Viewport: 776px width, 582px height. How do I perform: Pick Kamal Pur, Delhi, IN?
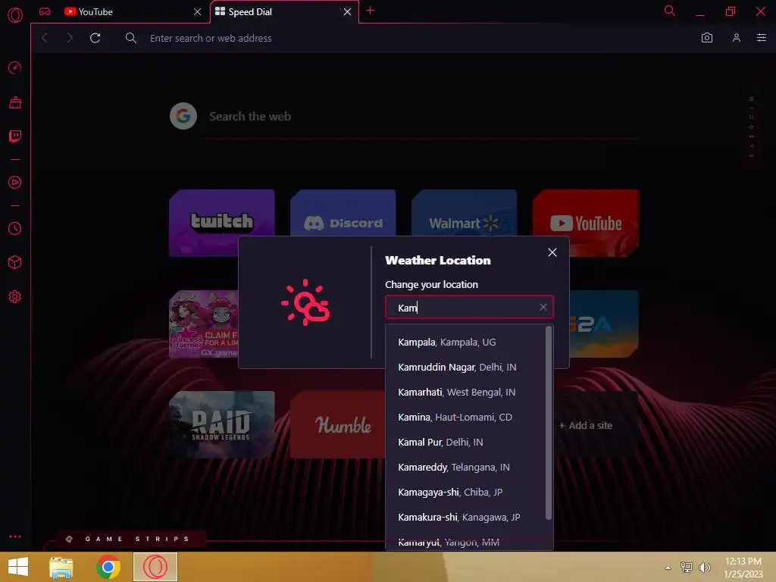pyautogui.click(x=465, y=442)
